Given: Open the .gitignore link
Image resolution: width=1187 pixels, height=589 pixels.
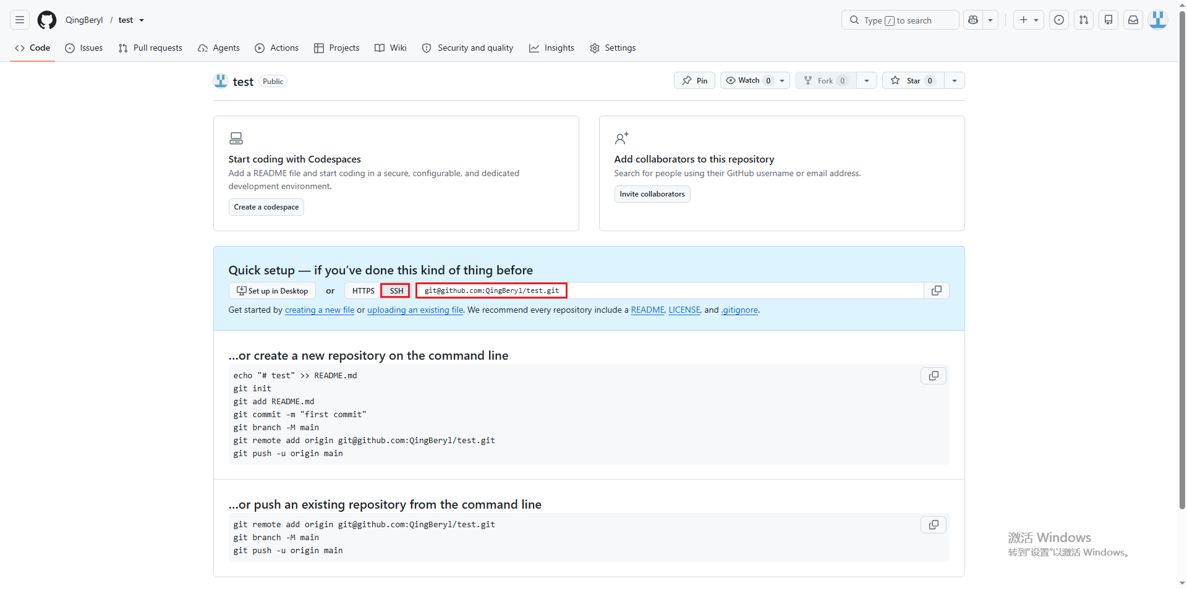Looking at the screenshot, I should coord(739,310).
